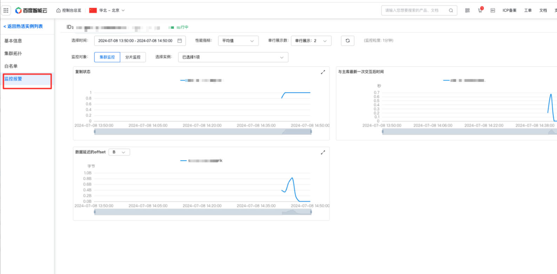Click the refresh charts button

(347, 41)
